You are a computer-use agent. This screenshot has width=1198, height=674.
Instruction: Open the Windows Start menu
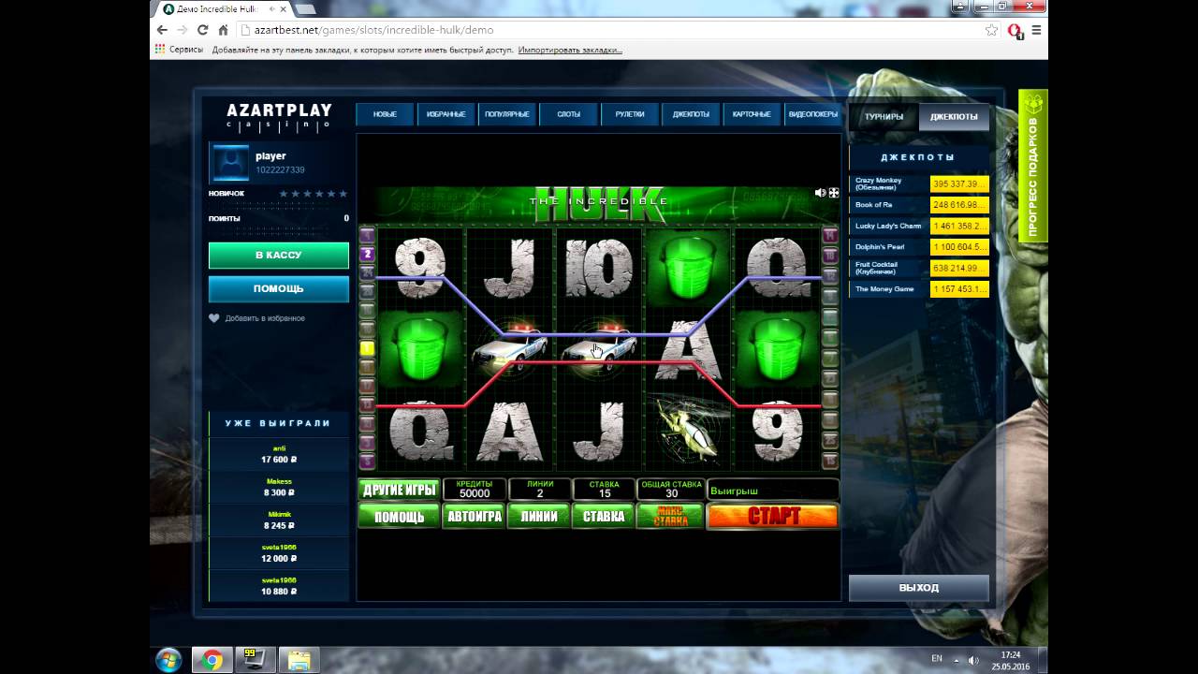[168, 659]
